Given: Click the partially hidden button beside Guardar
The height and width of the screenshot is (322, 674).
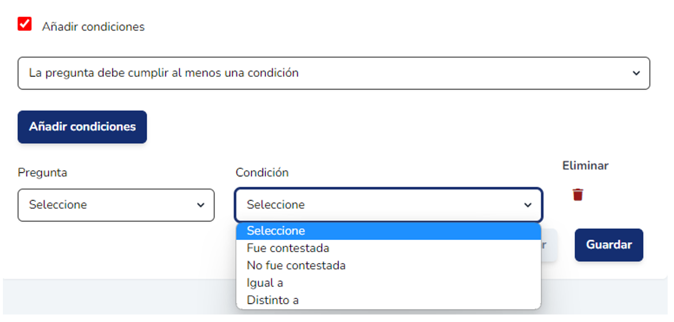Looking at the screenshot, I should pos(549,245).
